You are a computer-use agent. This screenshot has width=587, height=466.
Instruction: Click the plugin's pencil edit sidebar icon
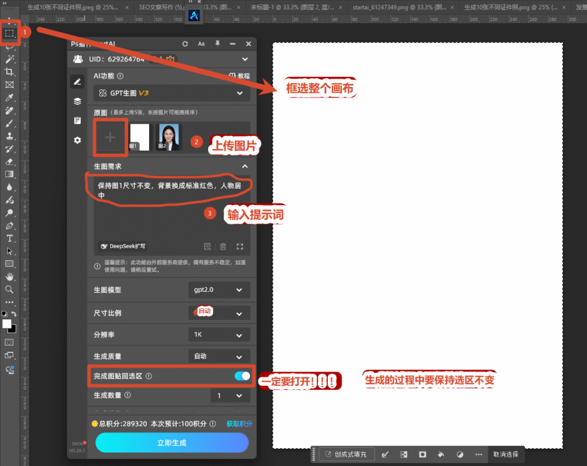tap(77, 81)
